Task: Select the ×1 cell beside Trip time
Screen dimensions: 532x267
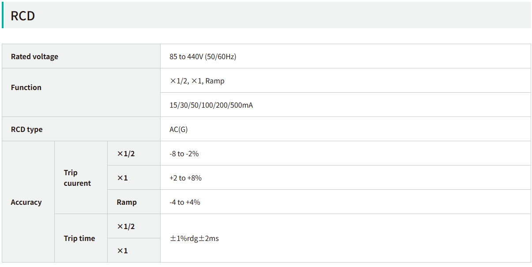Action: pyautogui.click(x=122, y=251)
